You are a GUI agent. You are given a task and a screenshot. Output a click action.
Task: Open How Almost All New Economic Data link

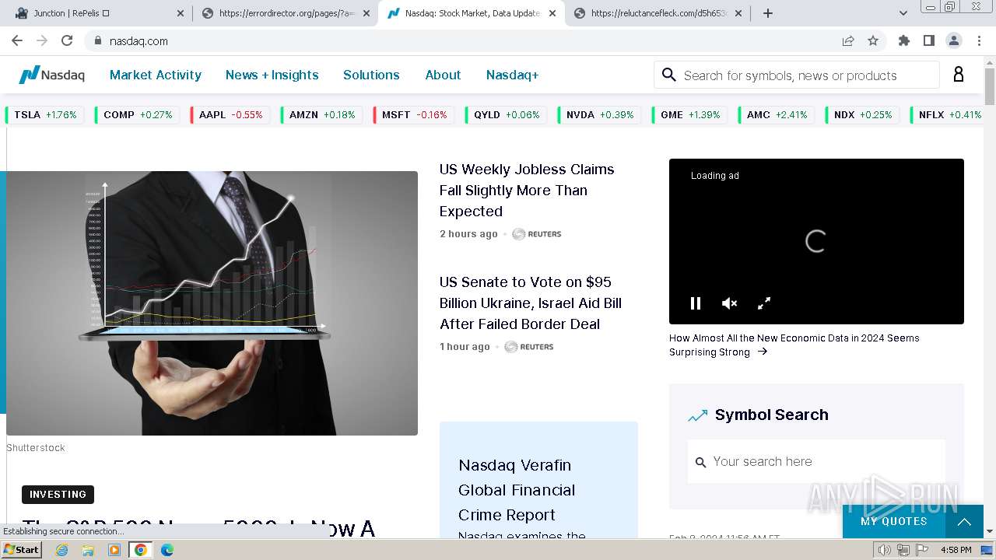pos(794,345)
